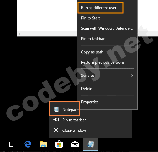Click the Notepad icon in jump list
This screenshot has height=152, width=158.
coord(56,110)
